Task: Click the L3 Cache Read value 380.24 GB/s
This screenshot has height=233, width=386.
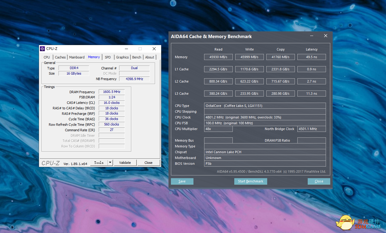Action: (x=218, y=94)
